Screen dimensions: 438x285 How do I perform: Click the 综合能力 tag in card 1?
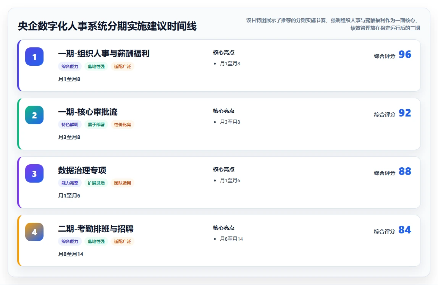pos(70,66)
